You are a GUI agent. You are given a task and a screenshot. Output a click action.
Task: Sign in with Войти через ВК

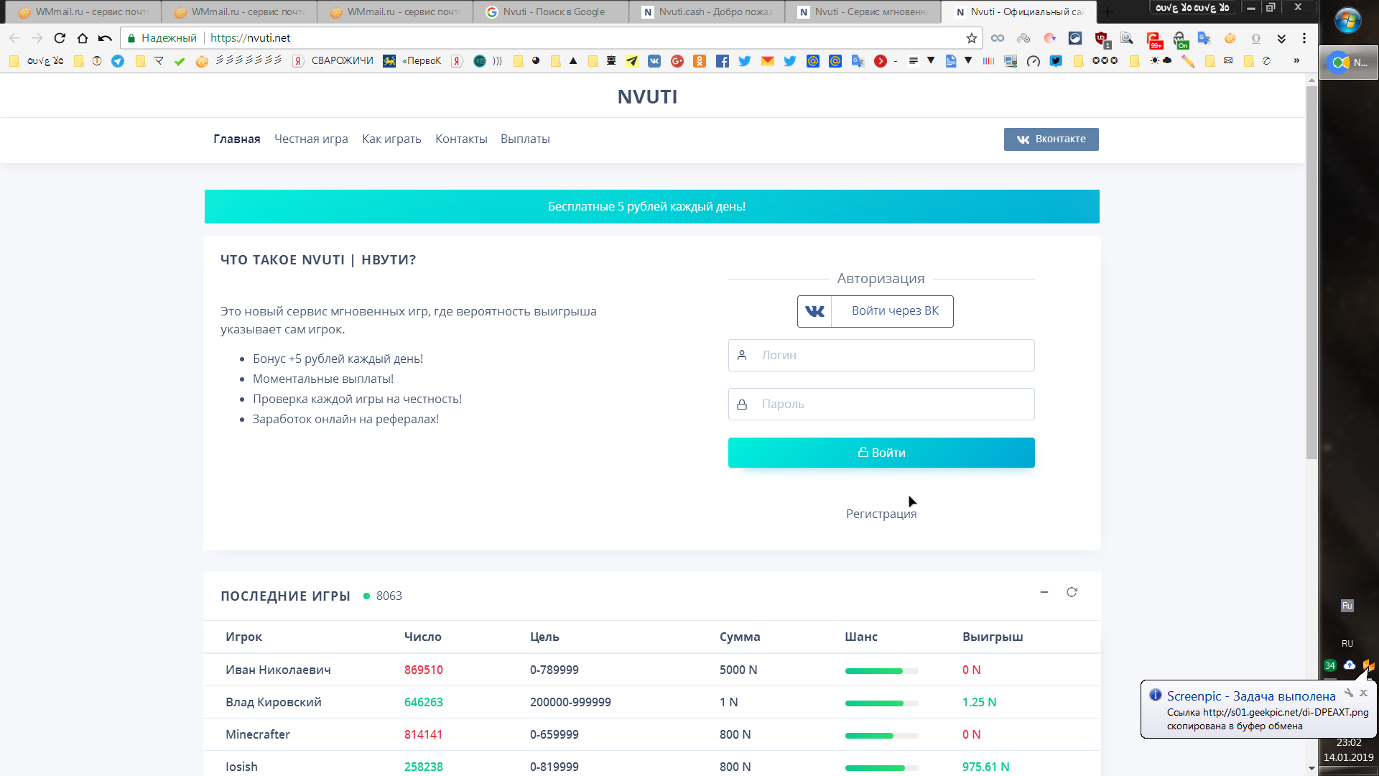(875, 311)
